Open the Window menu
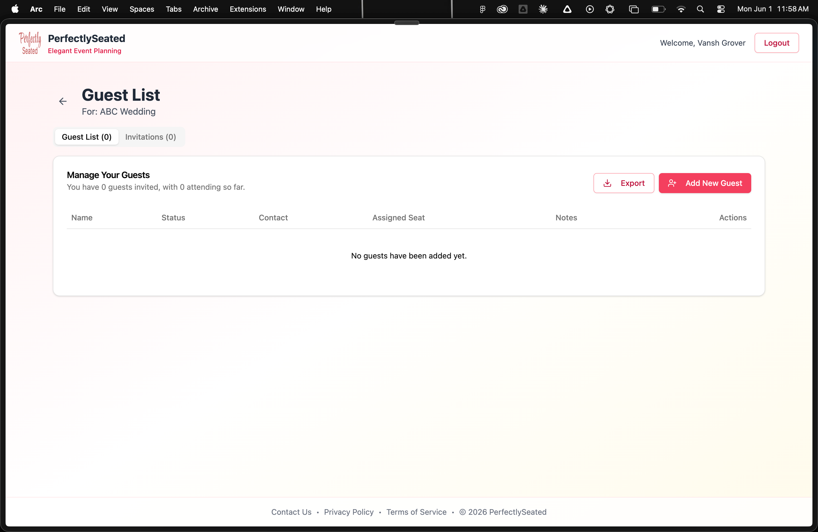This screenshot has width=818, height=532. pos(291,9)
